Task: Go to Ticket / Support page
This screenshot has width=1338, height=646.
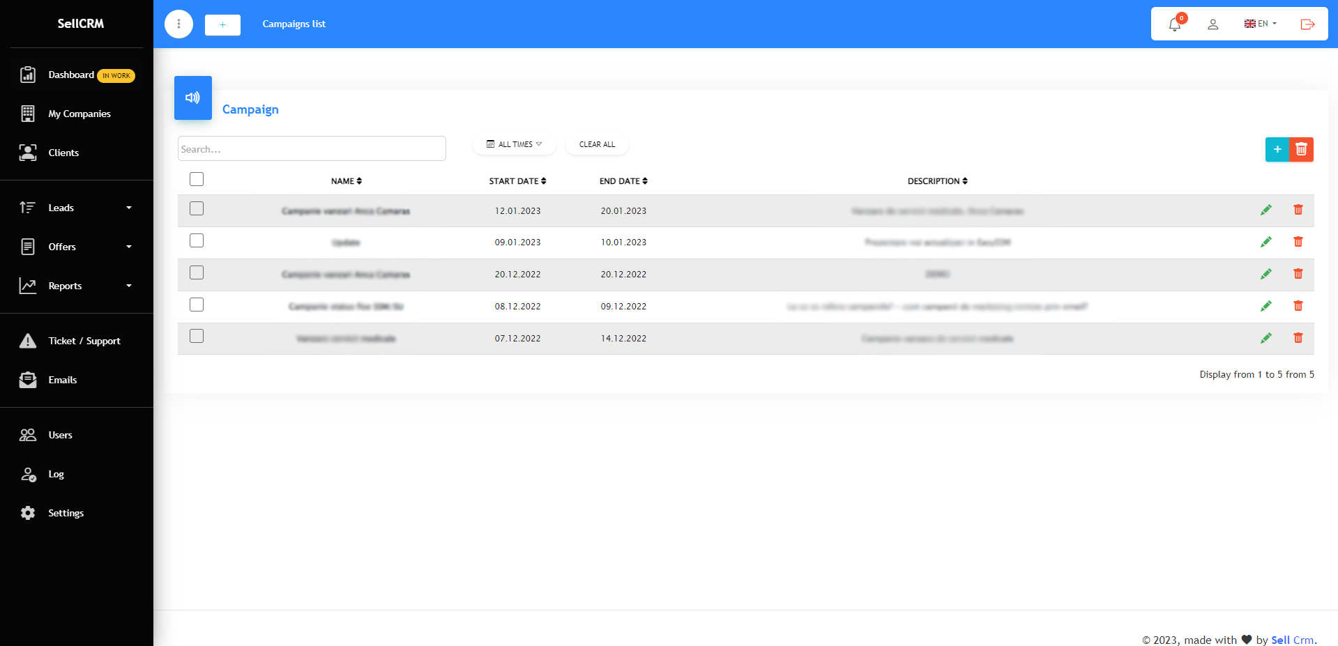Action: coord(84,341)
